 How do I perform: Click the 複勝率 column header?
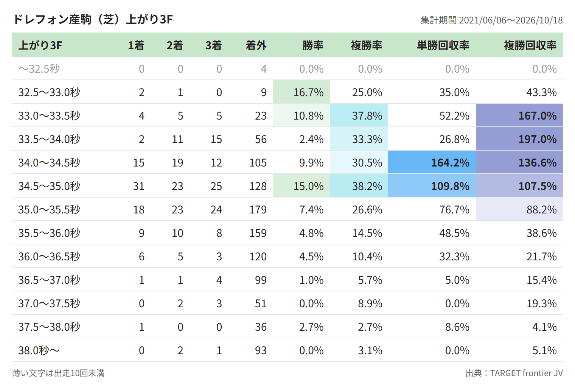coord(366,45)
